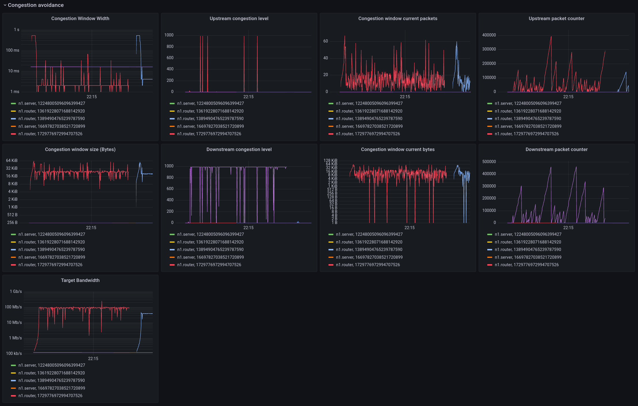This screenshot has width=638, height=406.
Task: Click green swatch for n1.server 12248005096096399427 in Congestion Window Width
Action: [x=13, y=103]
